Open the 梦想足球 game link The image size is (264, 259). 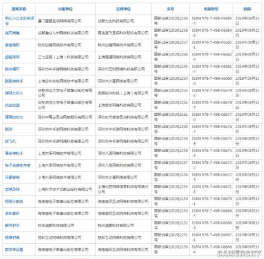12,189
